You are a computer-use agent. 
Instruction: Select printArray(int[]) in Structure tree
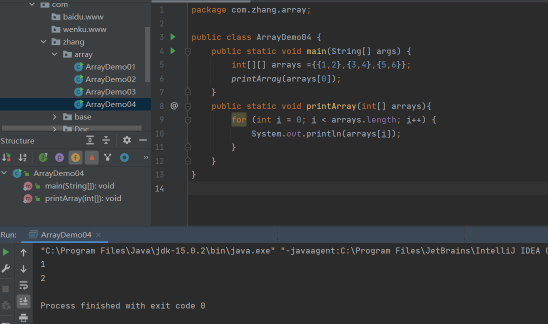(x=72, y=198)
